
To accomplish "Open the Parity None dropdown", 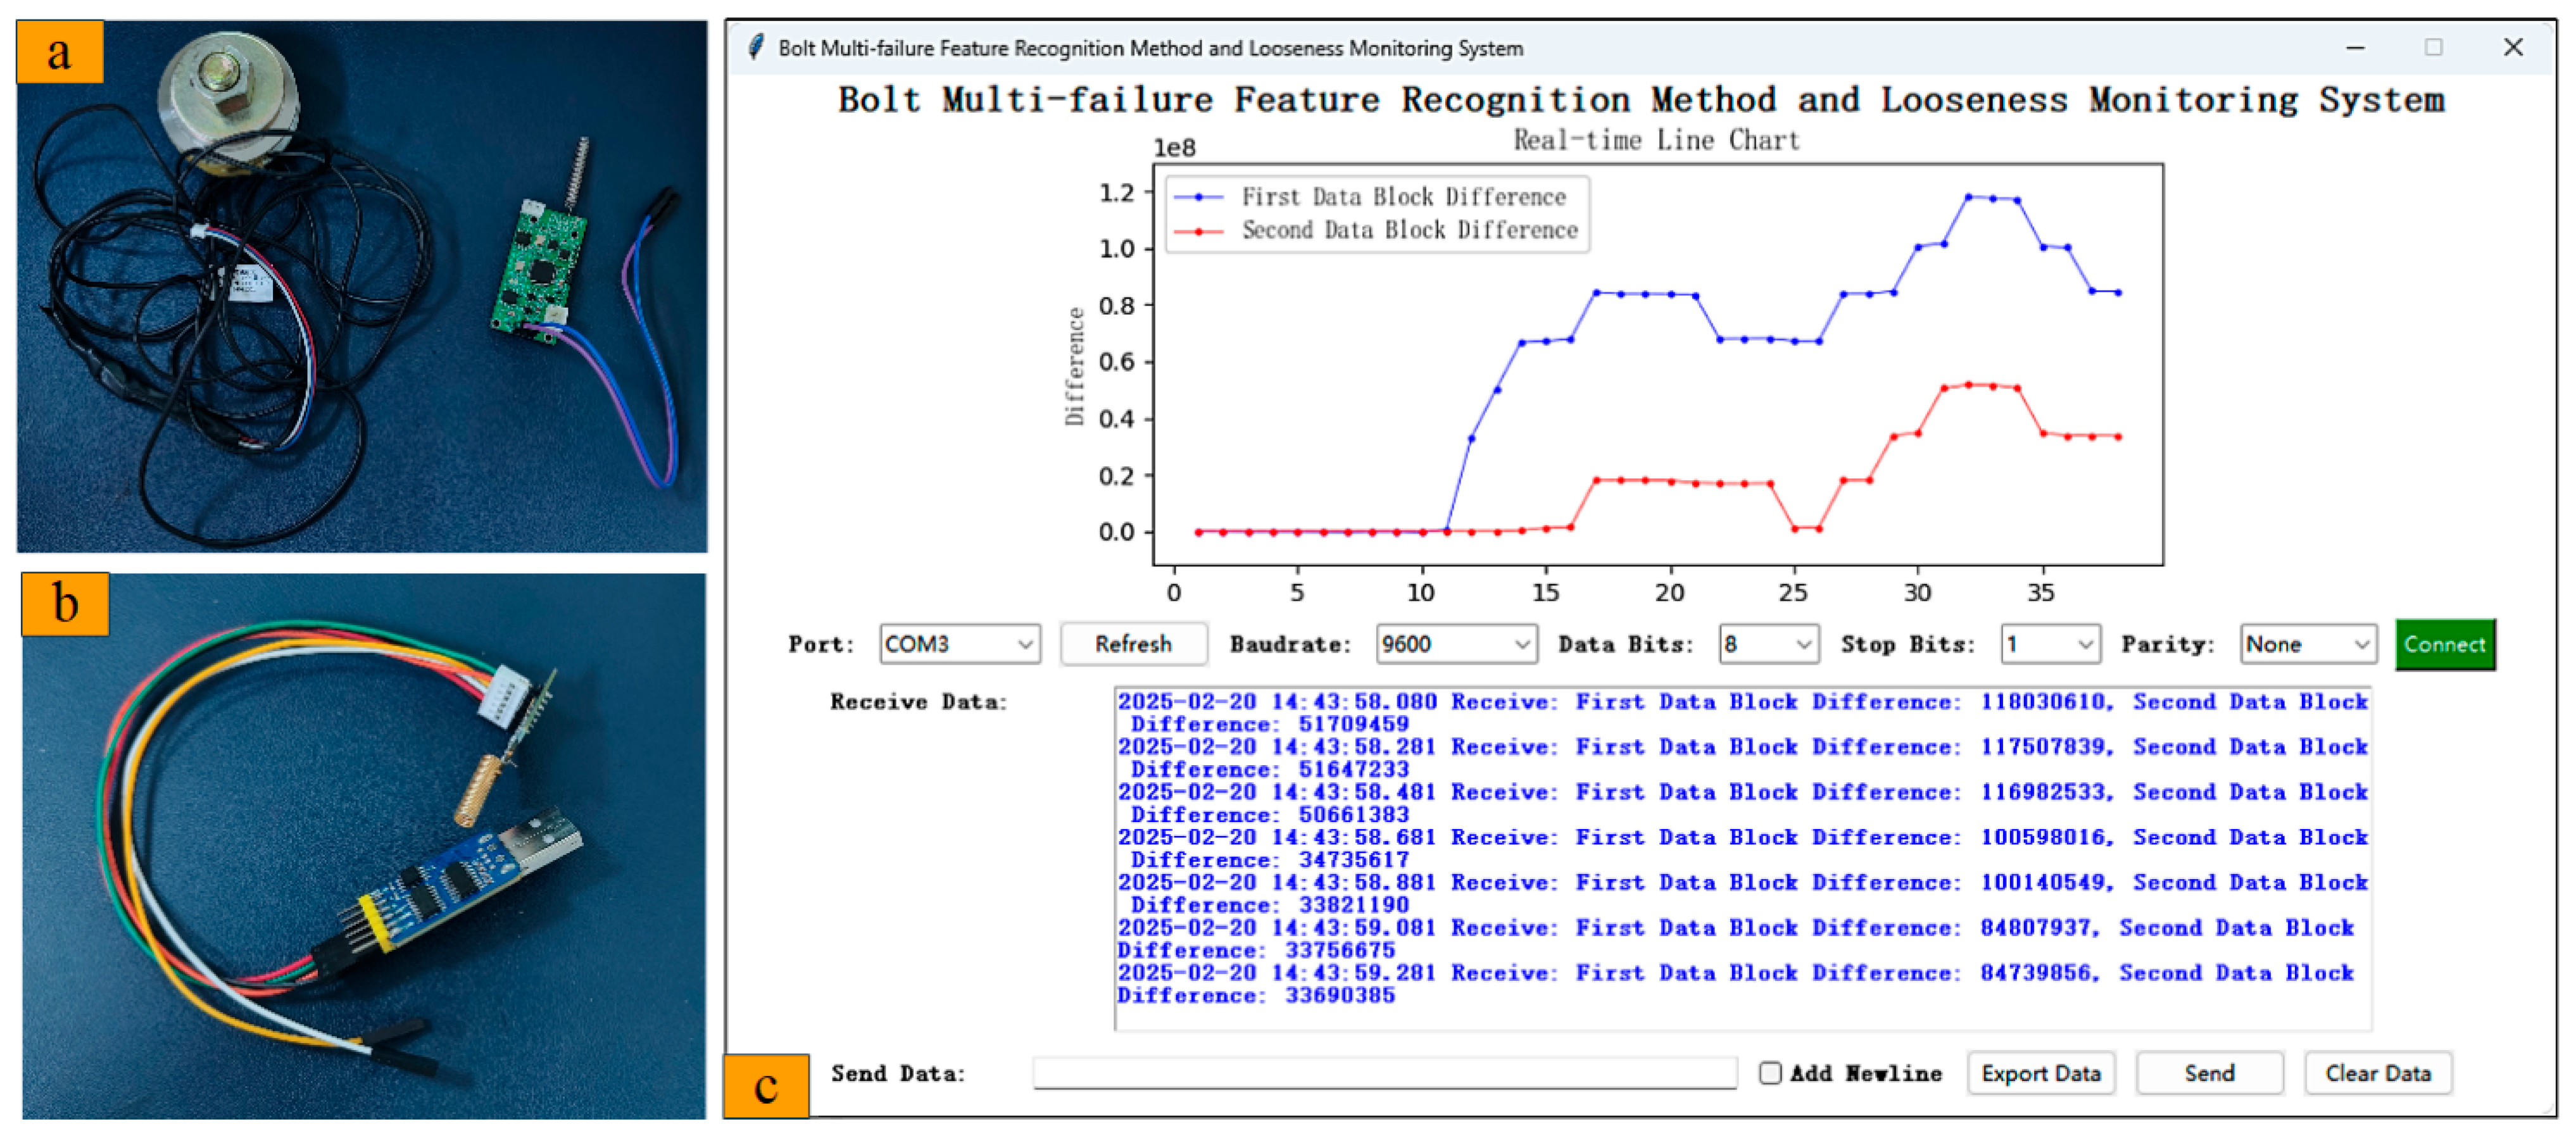I will tap(2361, 645).
